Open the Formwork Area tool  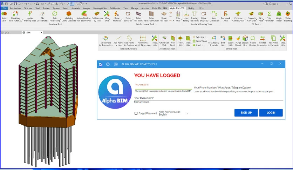[x=226, y=16]
